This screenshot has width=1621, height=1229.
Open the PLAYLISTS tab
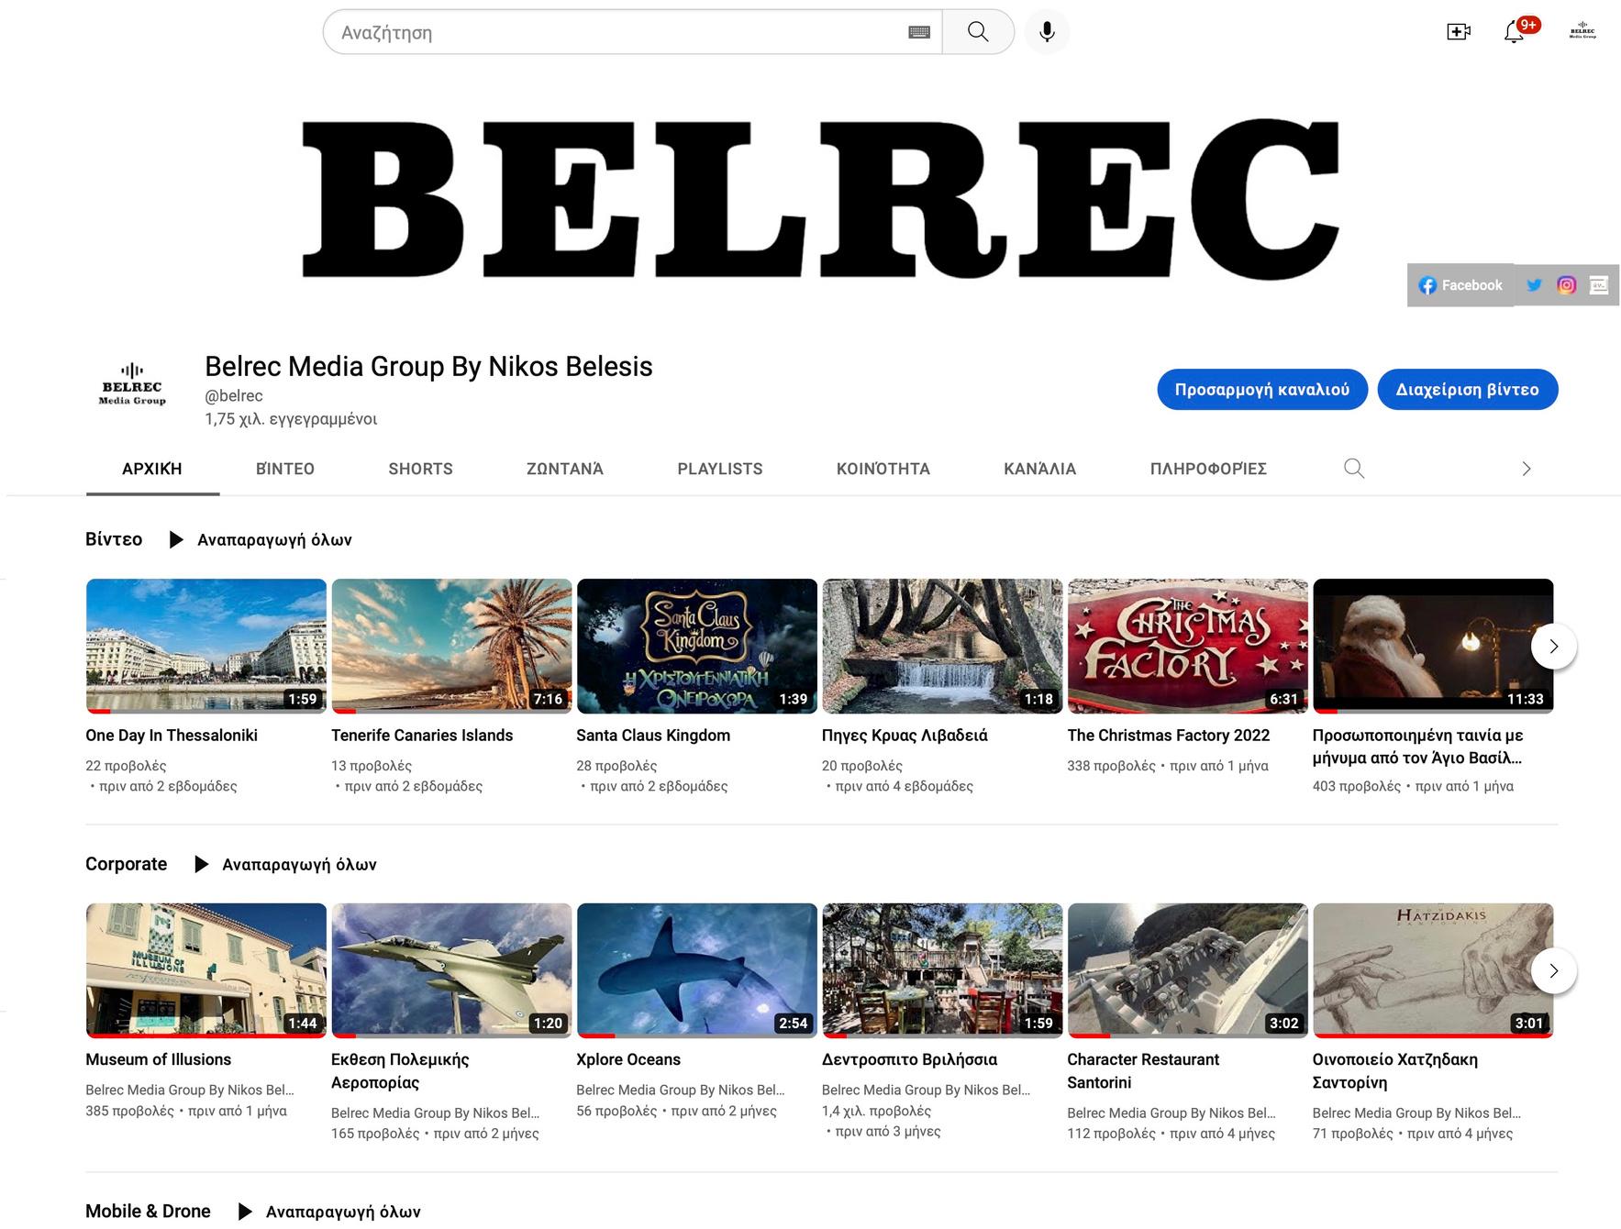point(720,469)
